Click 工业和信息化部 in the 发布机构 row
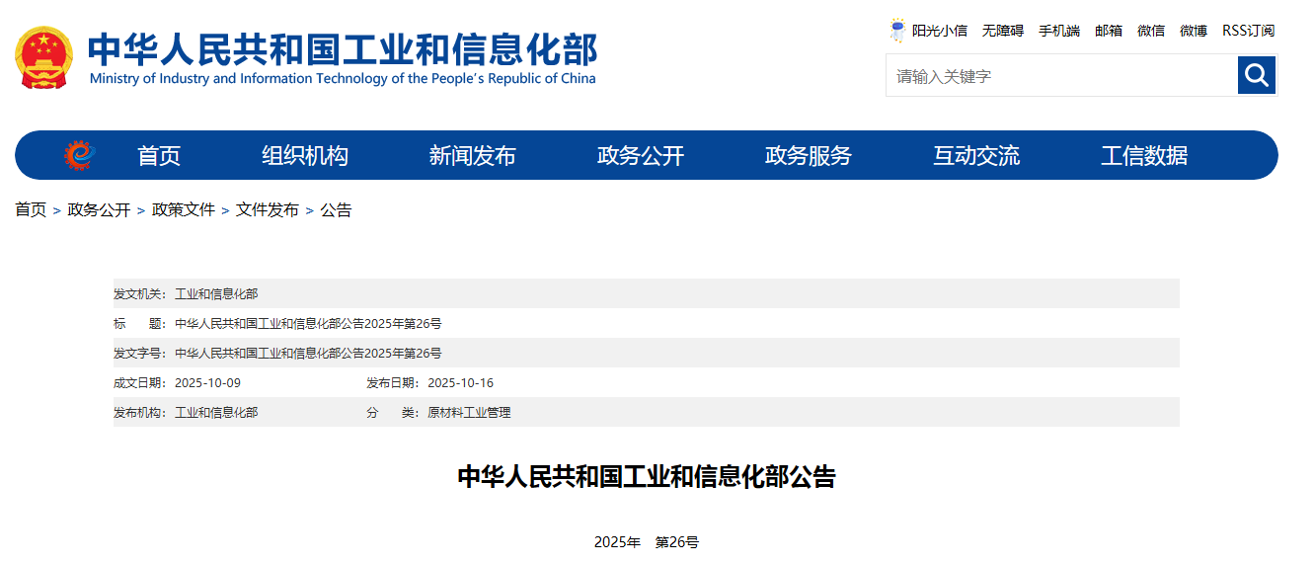This screenshot has height=565, width=1315. (x=216, y=412)
